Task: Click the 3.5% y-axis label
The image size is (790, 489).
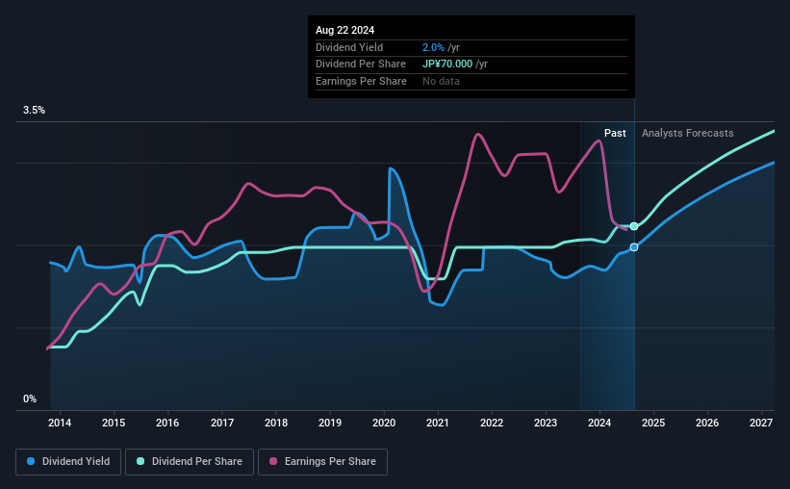Action: tap(35, 111)
